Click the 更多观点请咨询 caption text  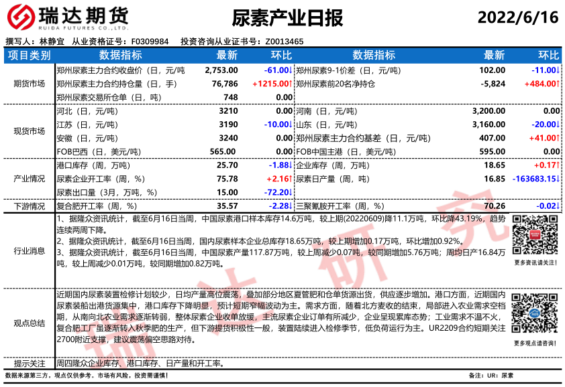[535, 343]
